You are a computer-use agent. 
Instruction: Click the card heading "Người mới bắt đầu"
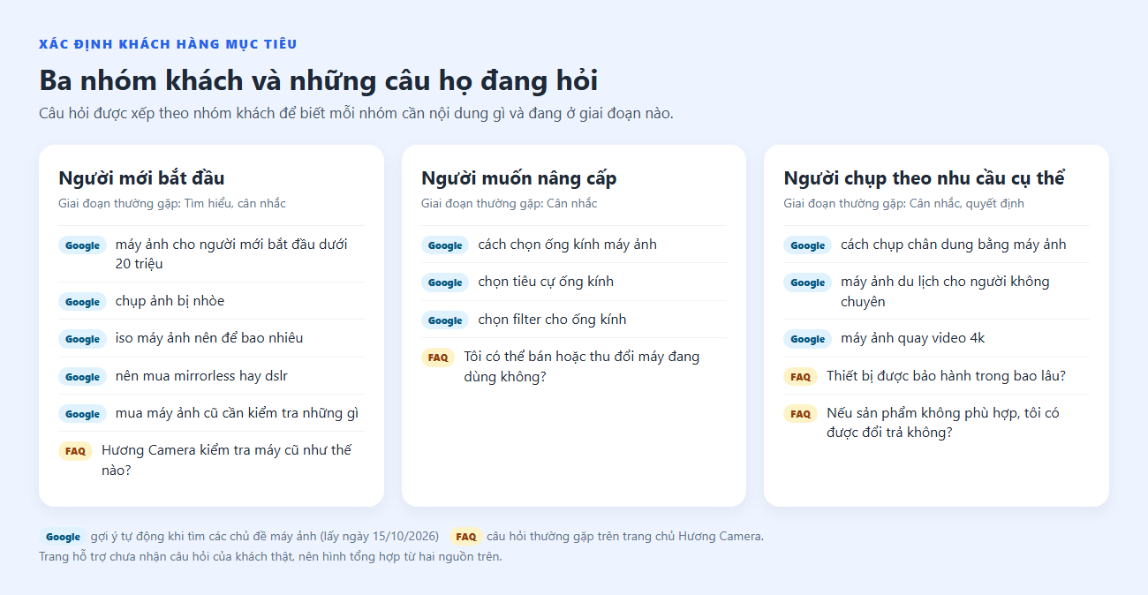tap(141, 178)
